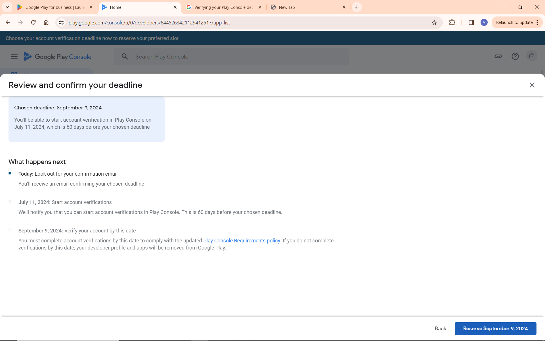Toggle the browser side panel icon
Image resolution: width=545 pixels, height=341 pixels.
(x=471, y=22)
